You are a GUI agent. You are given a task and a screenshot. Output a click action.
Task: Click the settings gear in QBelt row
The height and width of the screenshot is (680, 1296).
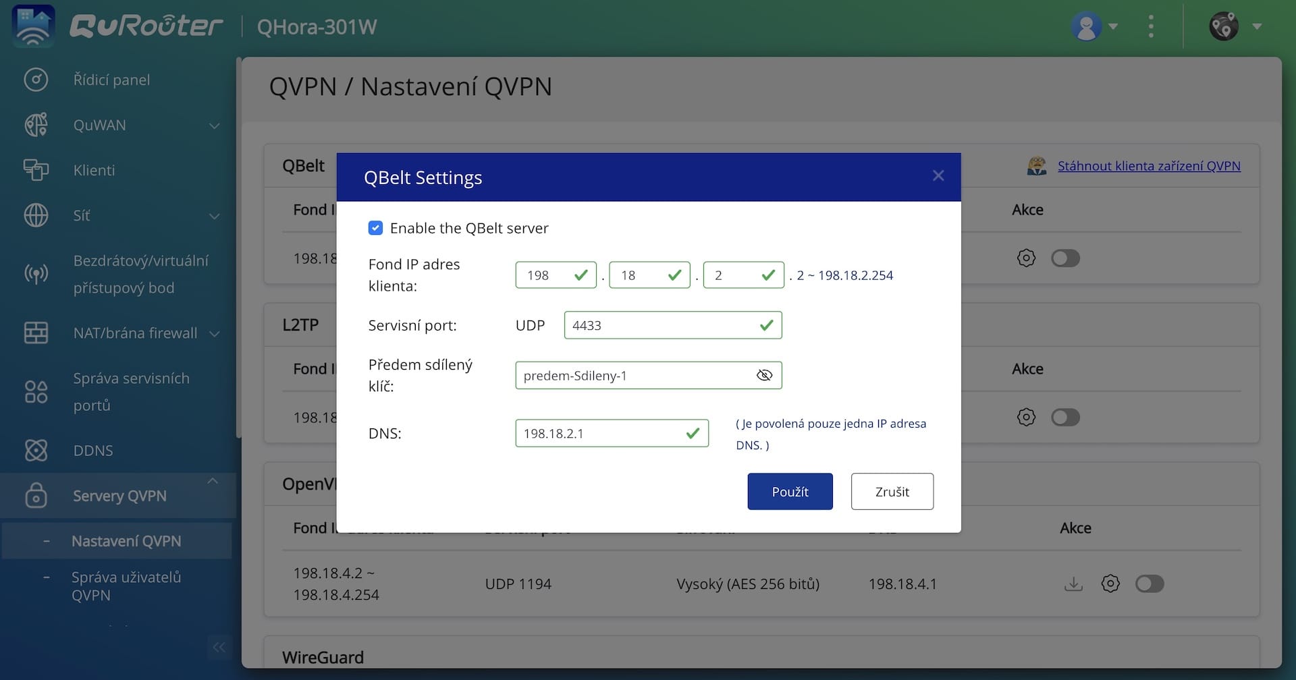point(1026,258)
